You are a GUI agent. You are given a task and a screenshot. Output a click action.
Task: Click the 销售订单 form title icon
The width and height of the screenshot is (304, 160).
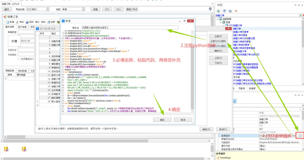coord(5,17)
